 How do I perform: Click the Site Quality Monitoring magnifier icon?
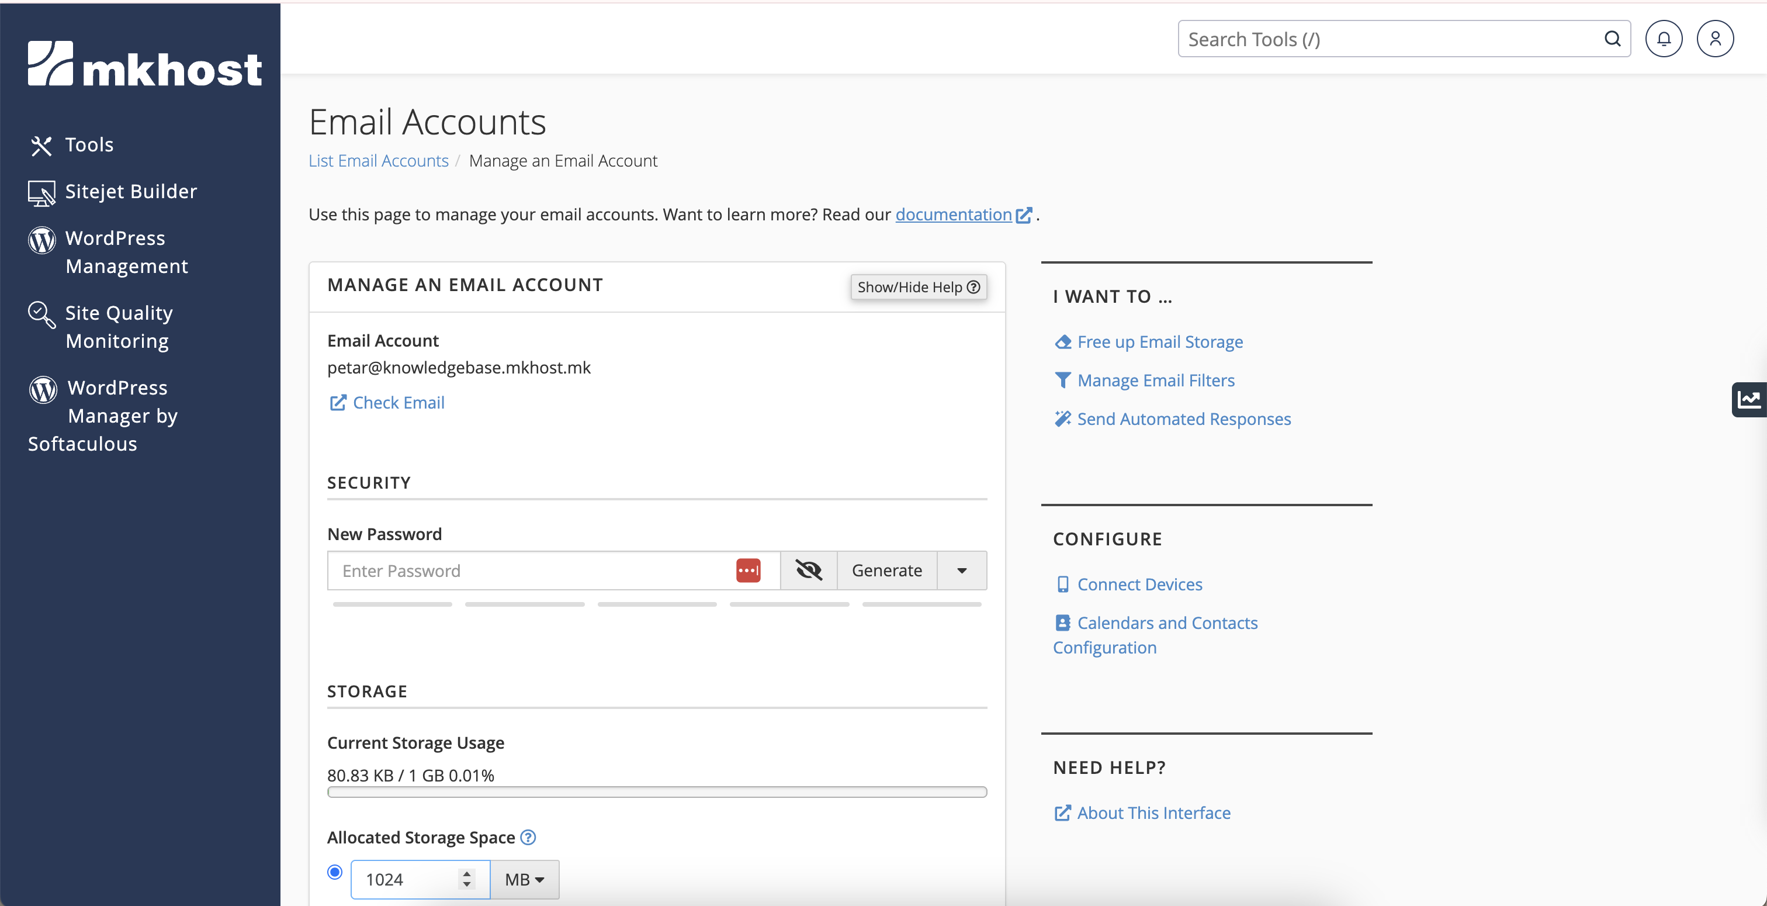click(x=41, y=315)
